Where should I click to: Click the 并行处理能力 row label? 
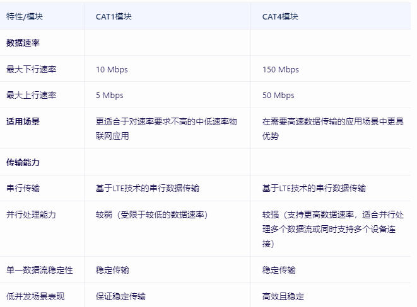click(x=32, y=215)
